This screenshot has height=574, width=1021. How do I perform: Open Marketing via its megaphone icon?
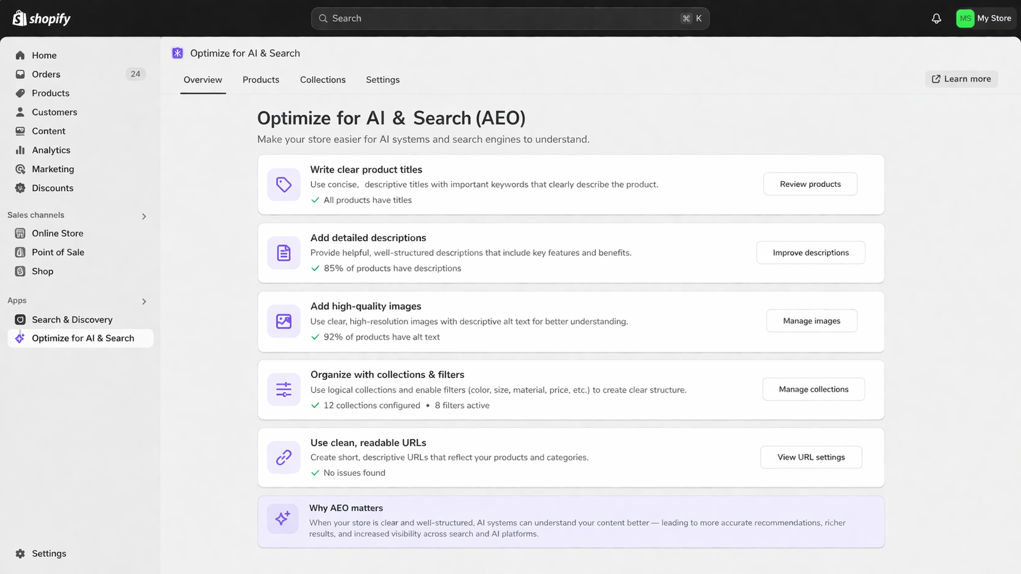(x=20, y=169)
